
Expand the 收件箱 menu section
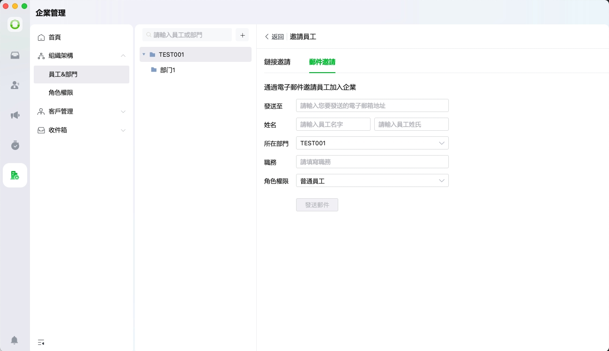point(123,130)
